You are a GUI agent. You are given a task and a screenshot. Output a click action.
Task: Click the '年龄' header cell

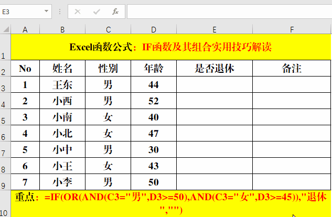pyautogui.click(x=154, y=68)
